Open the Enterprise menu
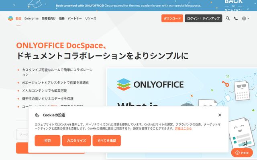Viewport: 257px width, 160px height. coord(31,18)
